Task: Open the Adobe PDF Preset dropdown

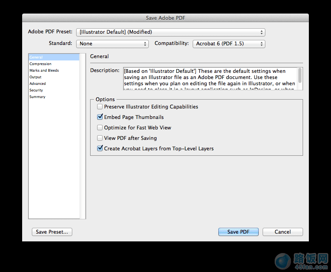Action: coord(171,32)
